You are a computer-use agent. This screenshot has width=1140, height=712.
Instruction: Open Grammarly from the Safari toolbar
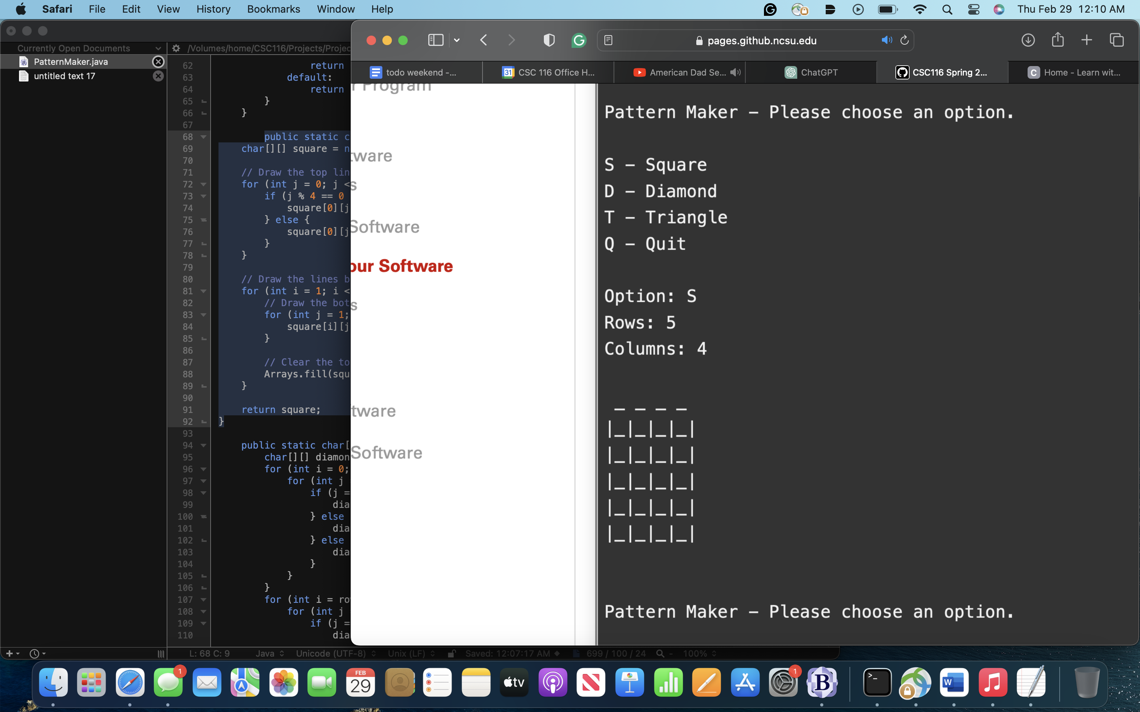578,40
